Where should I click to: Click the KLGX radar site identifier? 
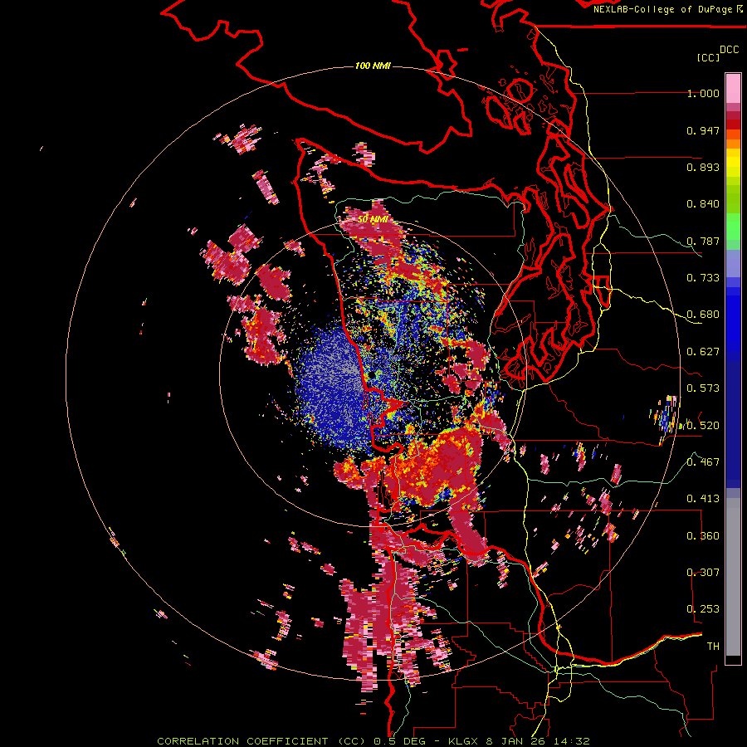pyautogui.click(x=465, y=741)
